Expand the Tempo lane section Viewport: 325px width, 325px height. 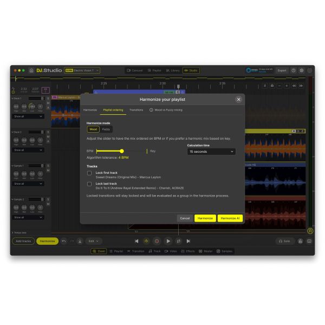tap(12, 233)
